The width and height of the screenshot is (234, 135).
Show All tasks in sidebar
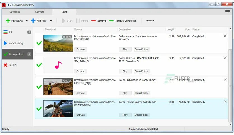coord(17,32)
